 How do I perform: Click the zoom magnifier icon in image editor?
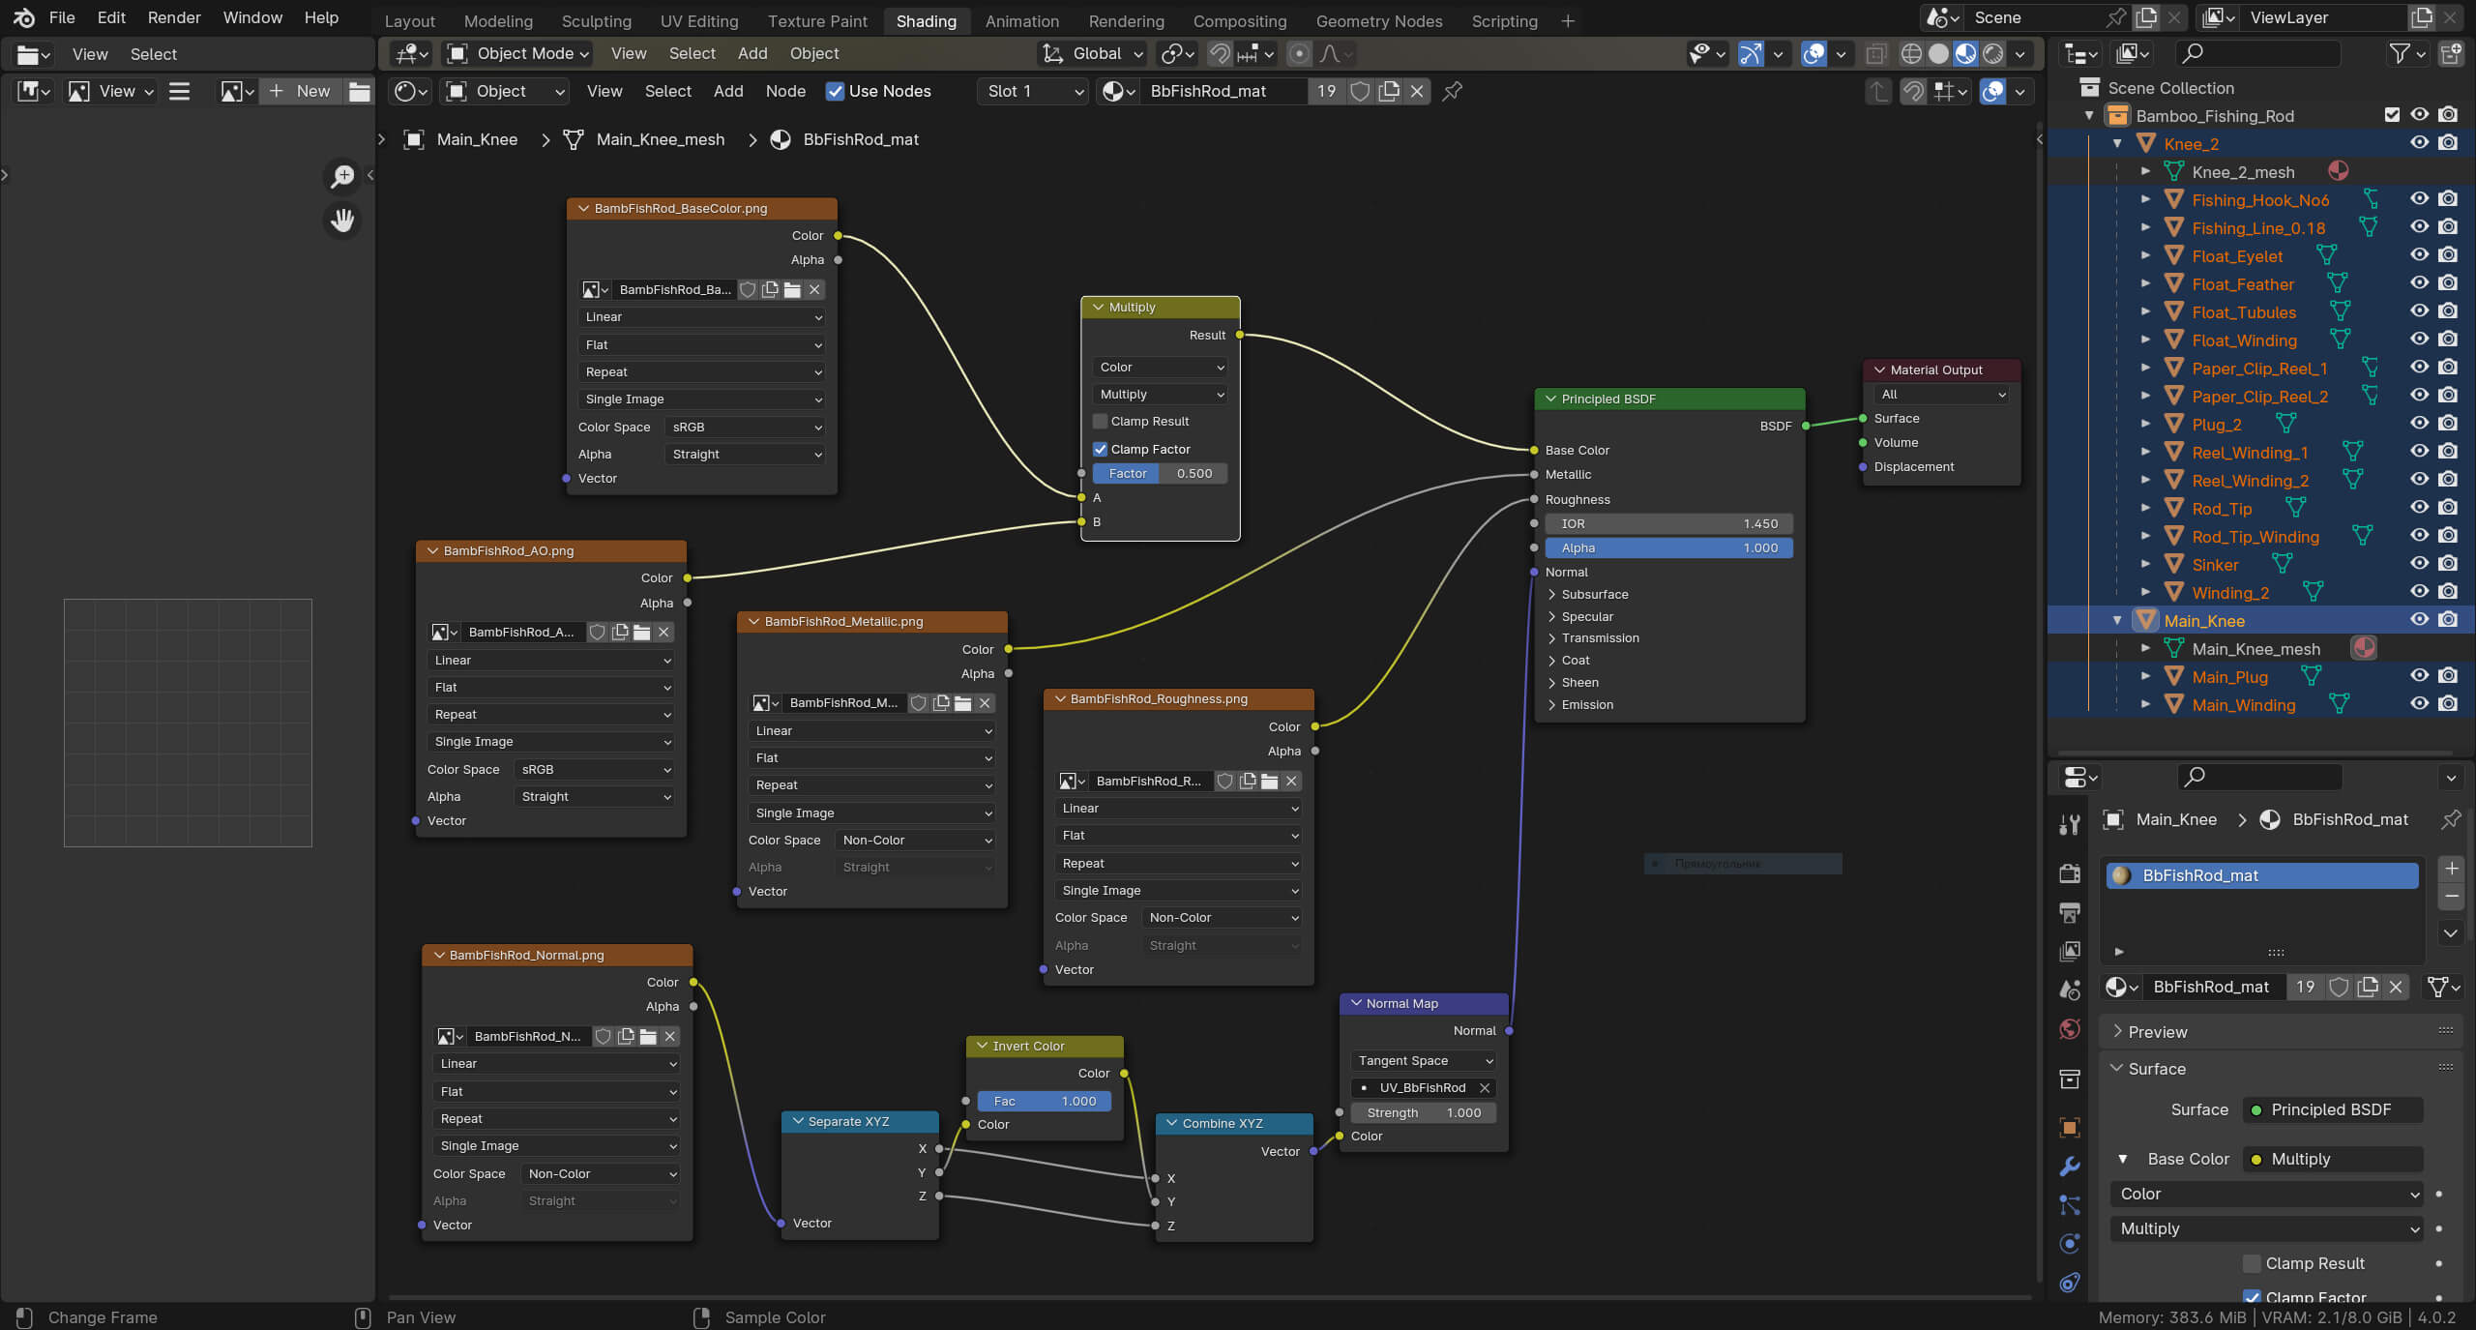(342, 176)
